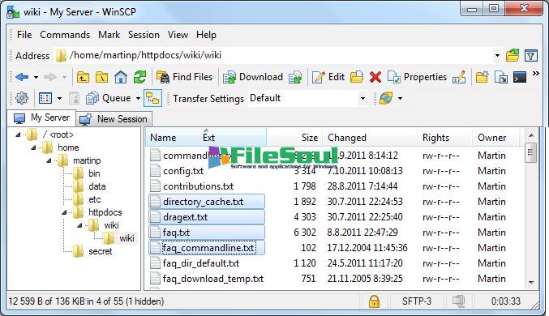Go to the parent directory

click(x=83, y=77)
